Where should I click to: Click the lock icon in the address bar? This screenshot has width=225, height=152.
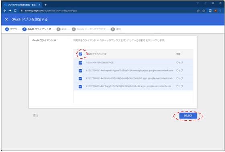click(22, 10)
